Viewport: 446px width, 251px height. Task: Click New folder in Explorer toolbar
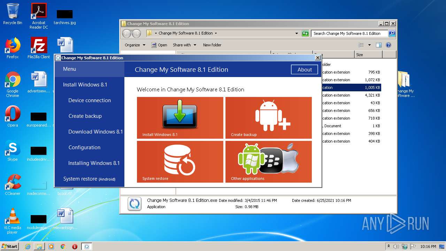tap(212, 45)
